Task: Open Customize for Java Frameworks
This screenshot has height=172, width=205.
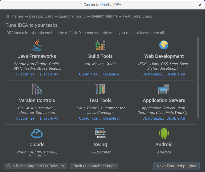Action: coord(27,74)
